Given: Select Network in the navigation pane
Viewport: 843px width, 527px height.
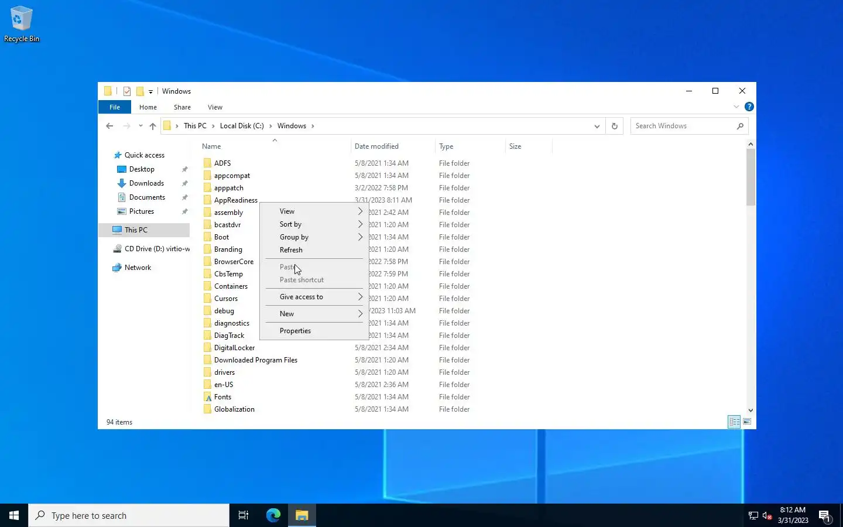Looking at the screenshot, I should [138, 268].
